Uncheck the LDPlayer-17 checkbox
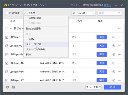The image size is (128, 95). pyautogui.click(x=7, y=80)
